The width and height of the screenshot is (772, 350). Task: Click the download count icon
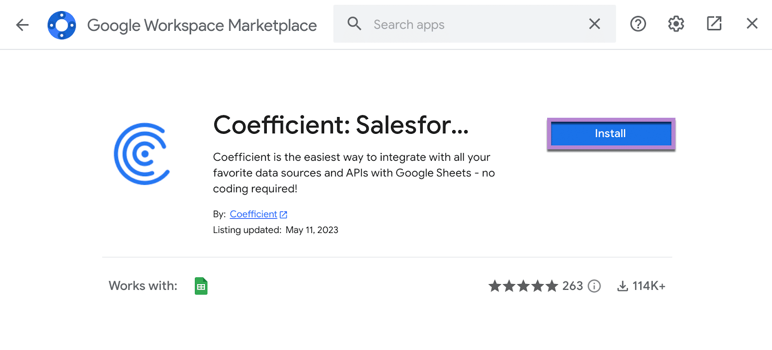click(x=623, y=286)
